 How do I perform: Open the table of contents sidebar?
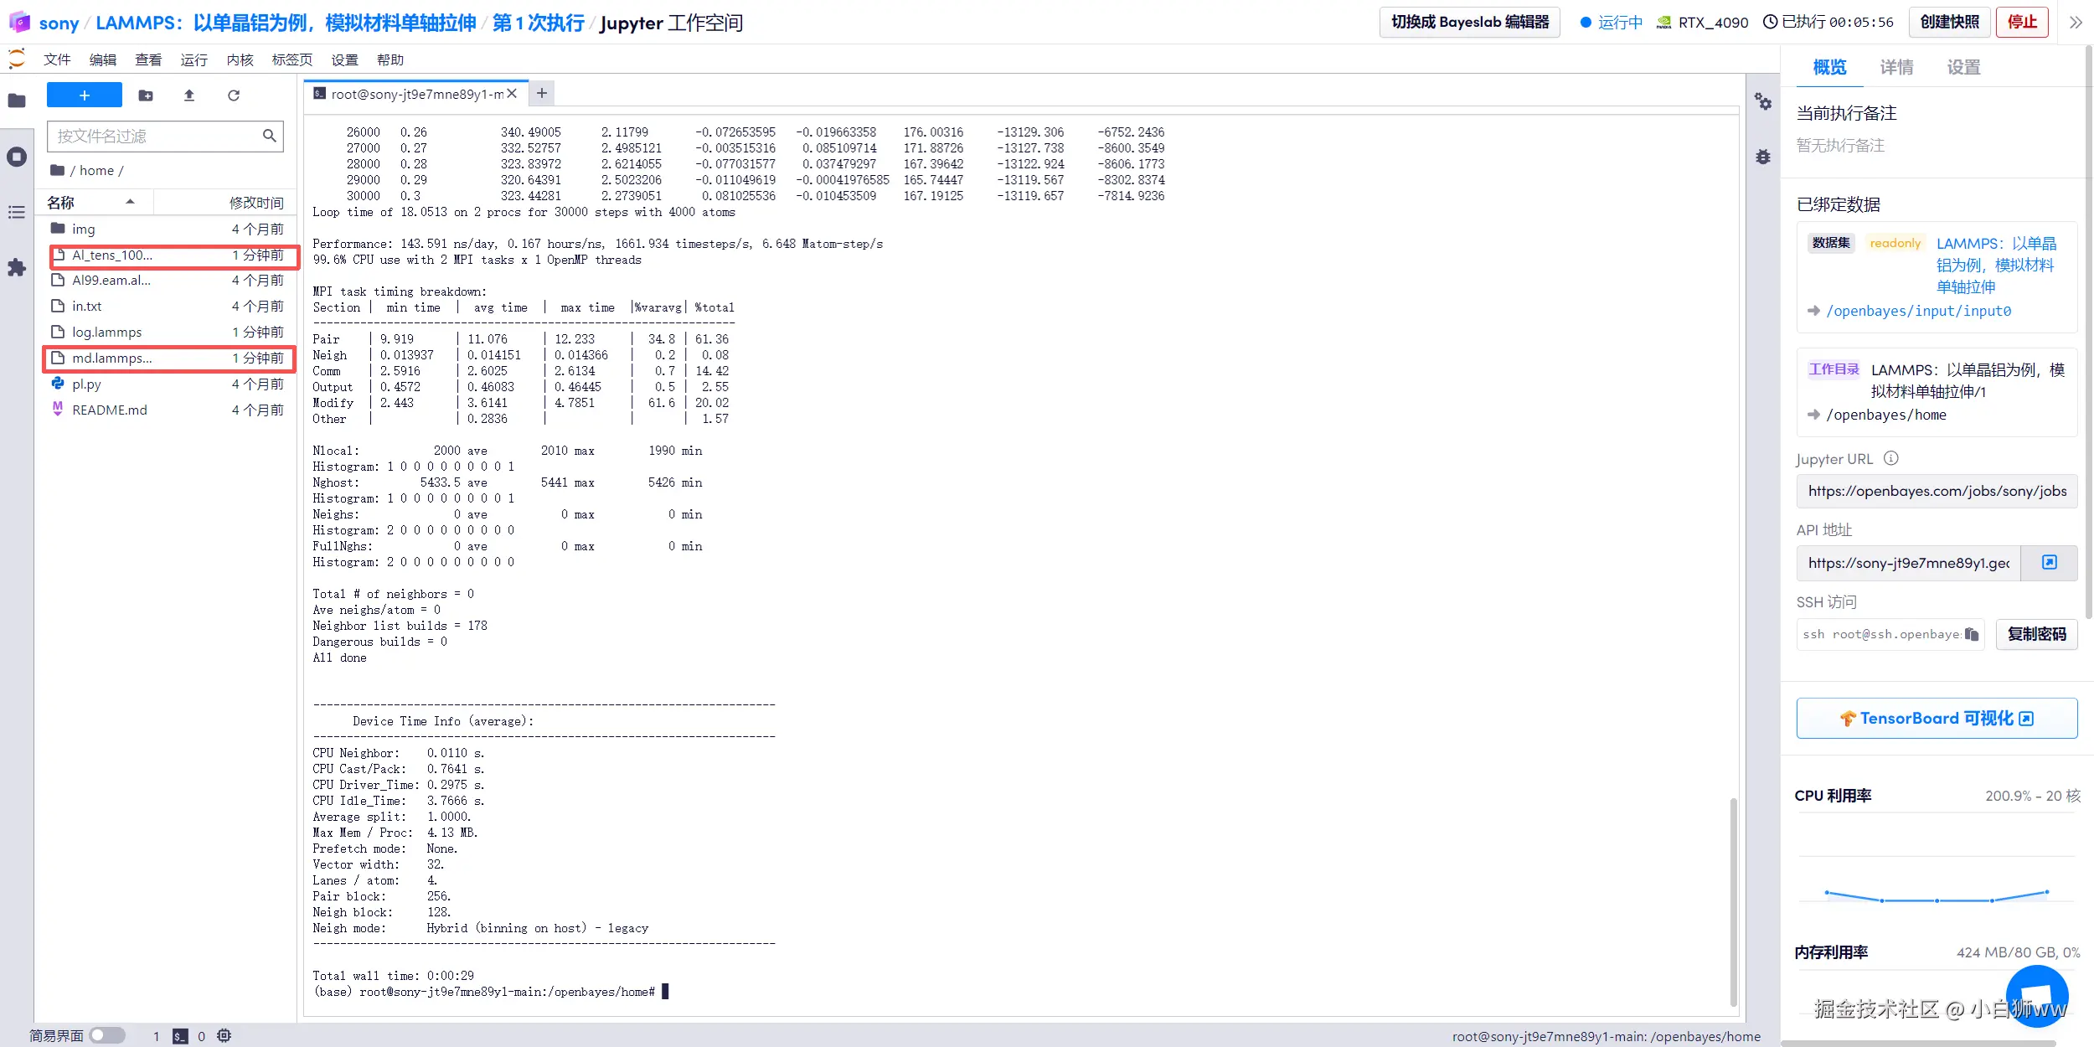coord(17,212)
